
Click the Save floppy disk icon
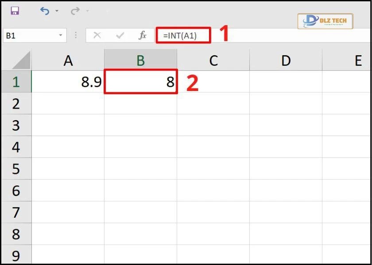click(x=15, y=11)
